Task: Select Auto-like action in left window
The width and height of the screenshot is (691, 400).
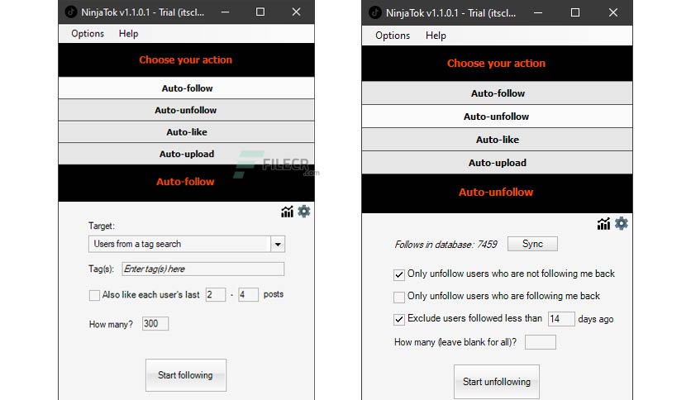Action: [187, 132]
